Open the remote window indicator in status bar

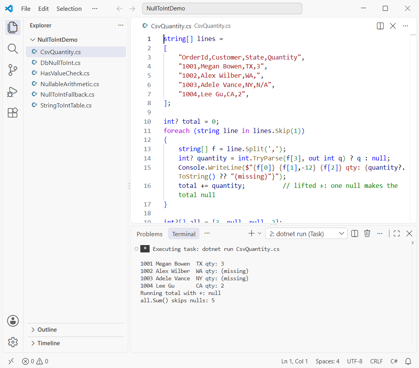[x=11, y=361]
